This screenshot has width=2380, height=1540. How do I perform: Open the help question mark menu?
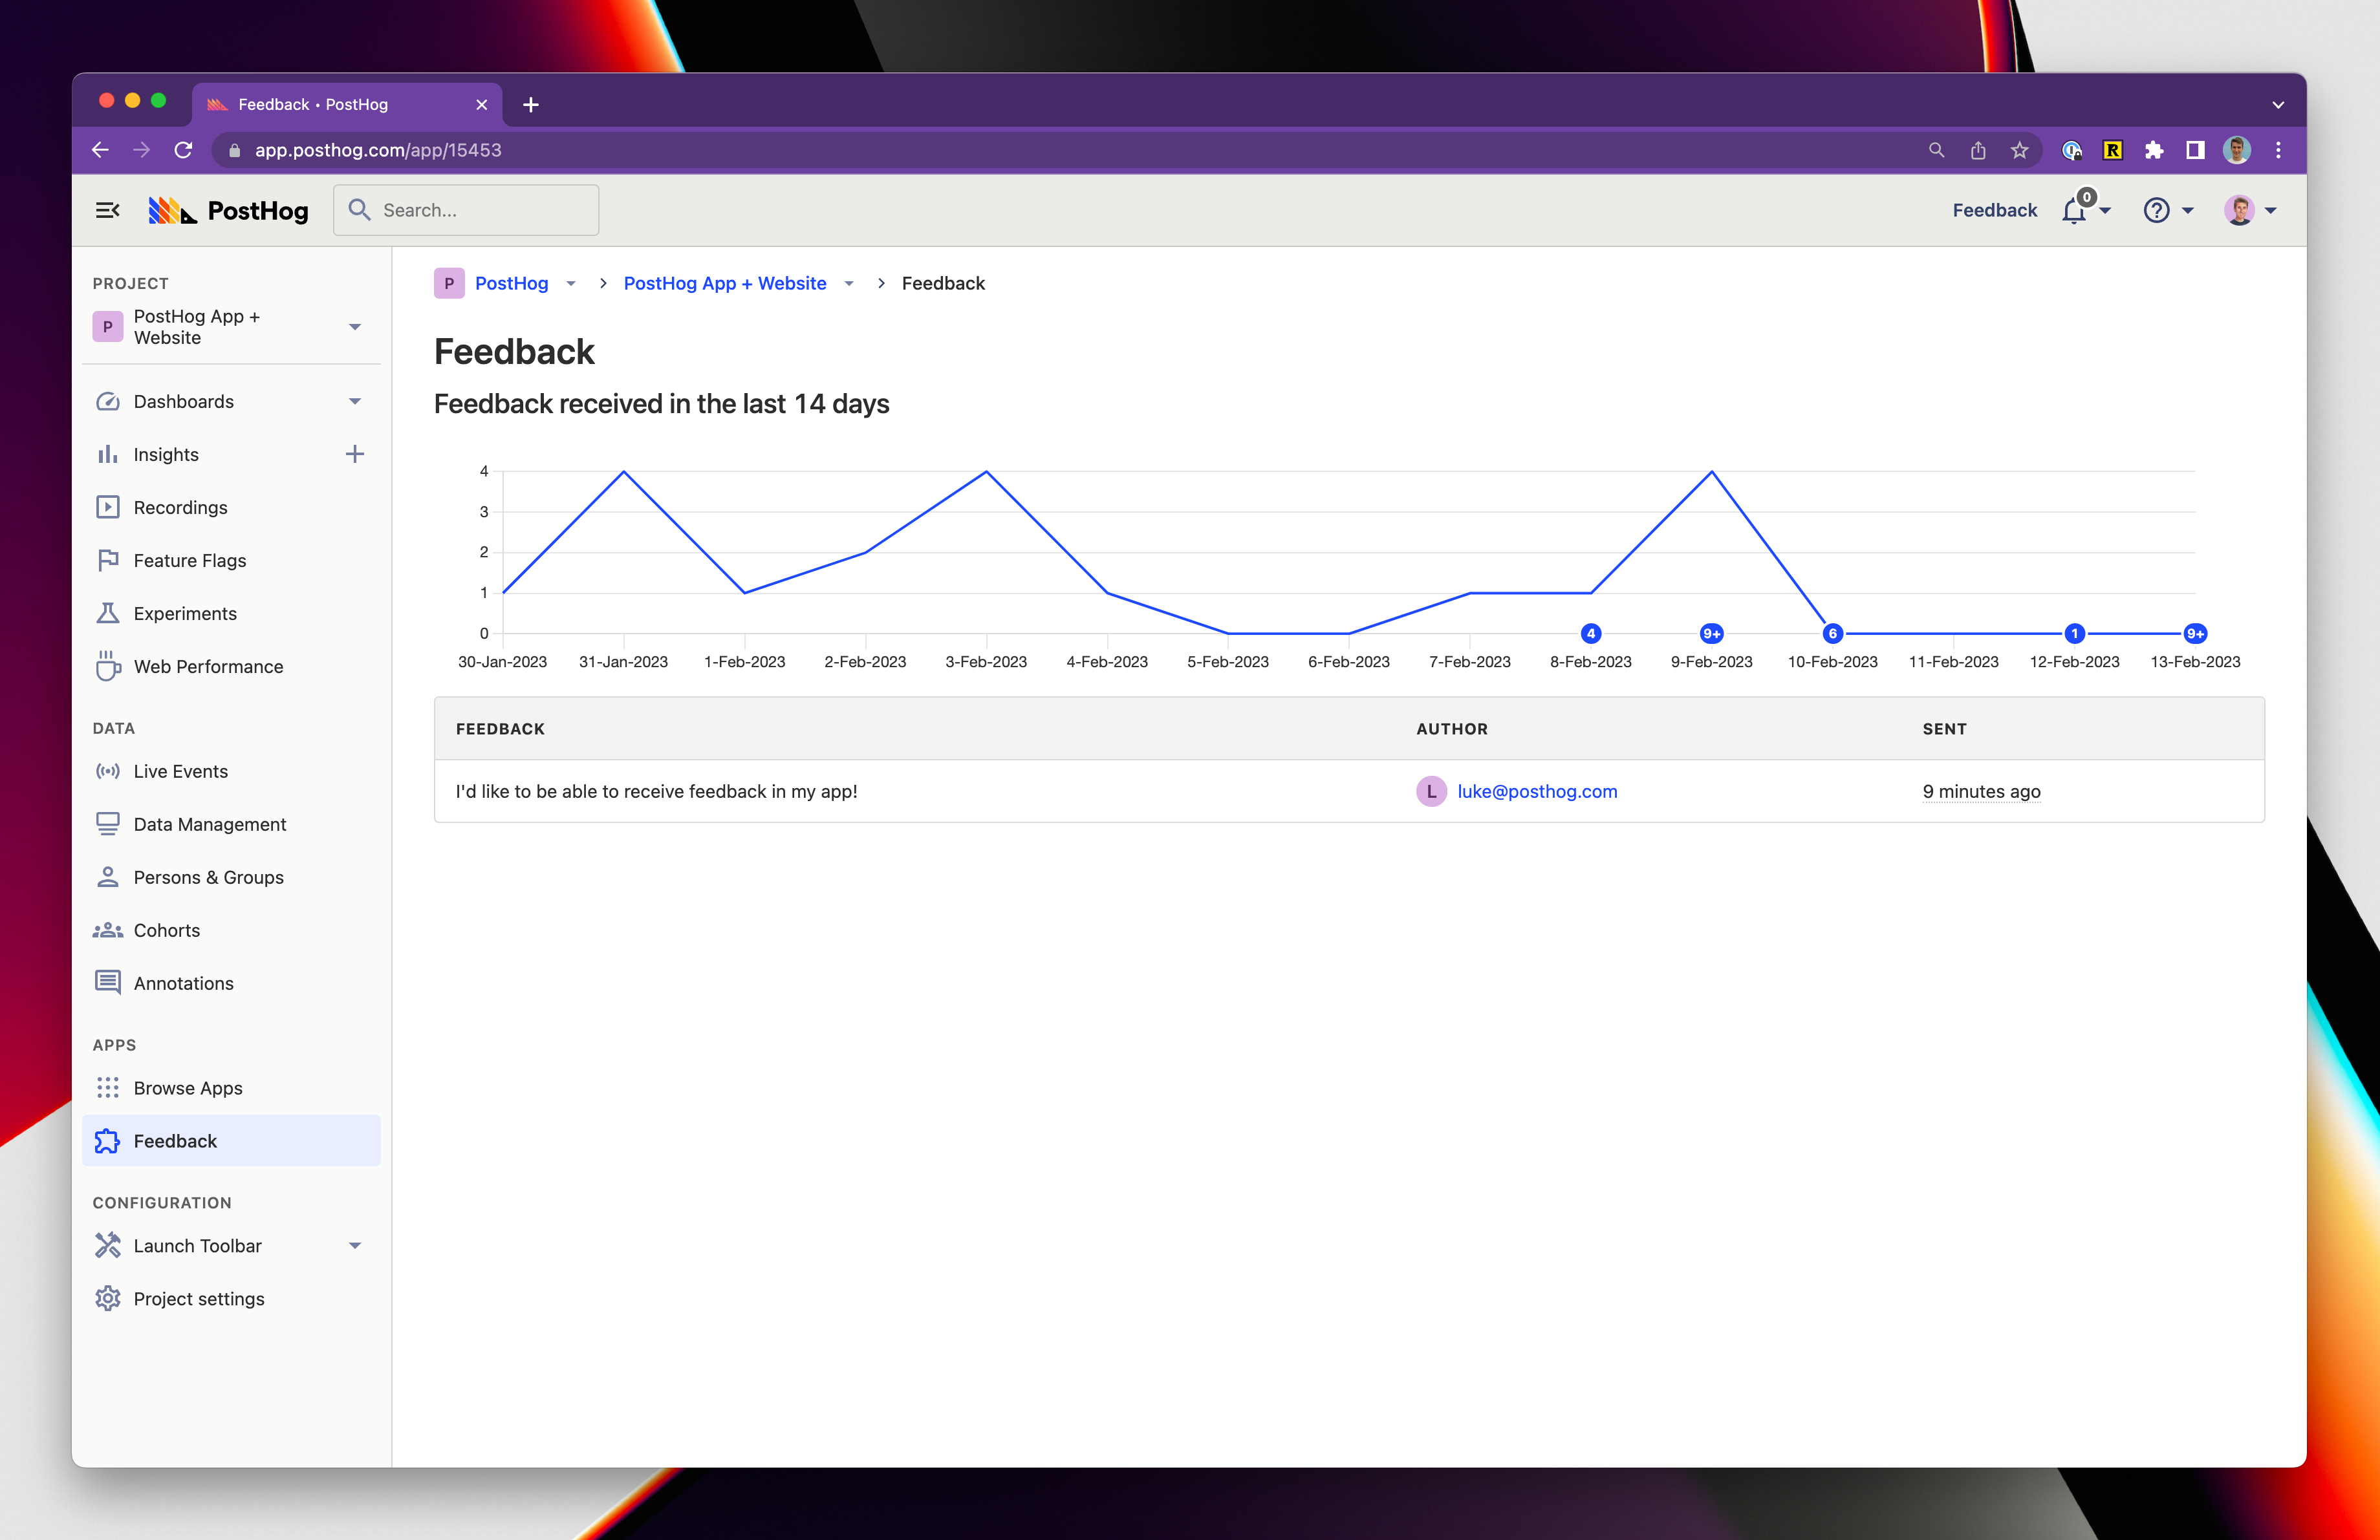pos(2156,210)
